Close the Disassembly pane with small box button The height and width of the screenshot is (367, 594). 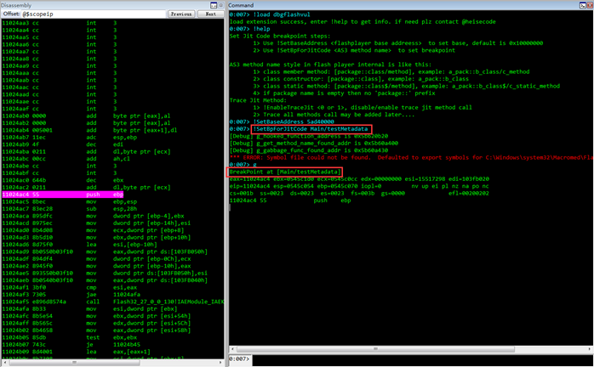(x=221, y=5)
